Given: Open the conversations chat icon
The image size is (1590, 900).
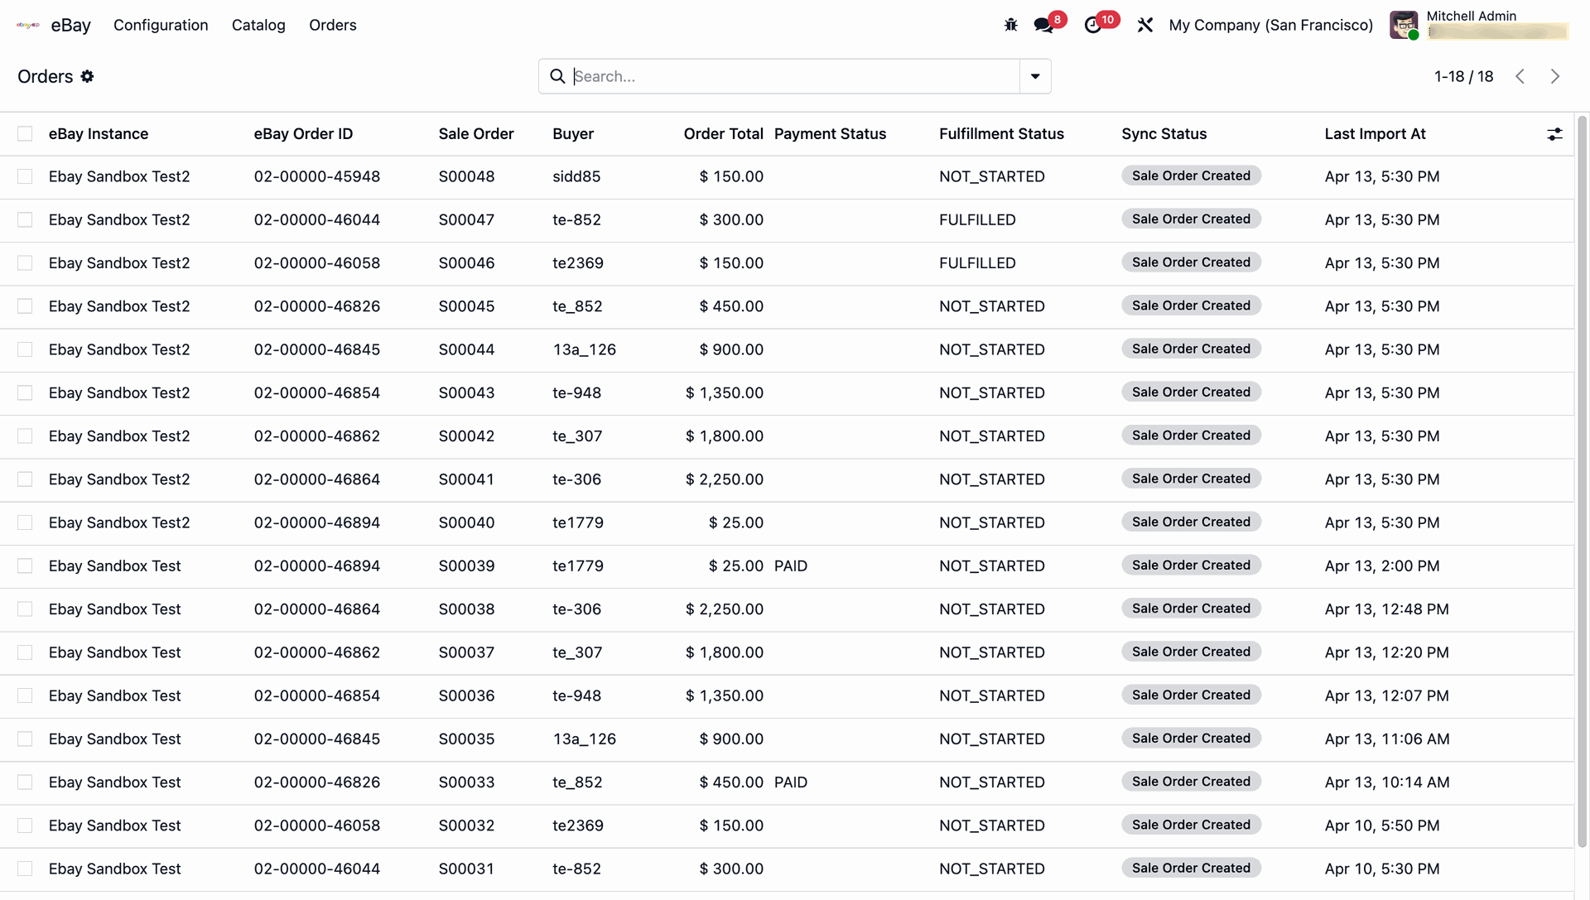Looking at the screenshot, I should click(1043, 25).
